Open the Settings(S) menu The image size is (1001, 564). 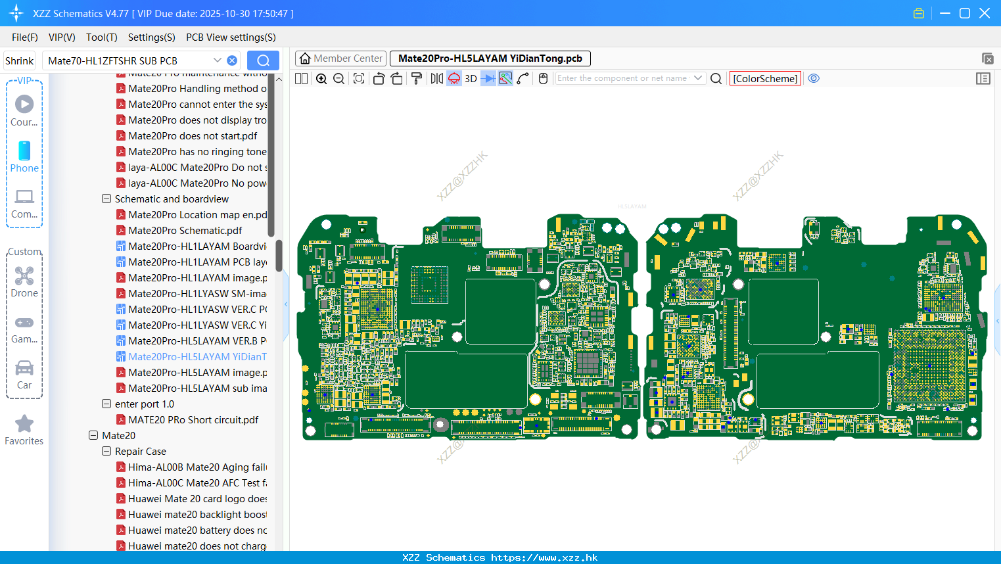(152, 37)
